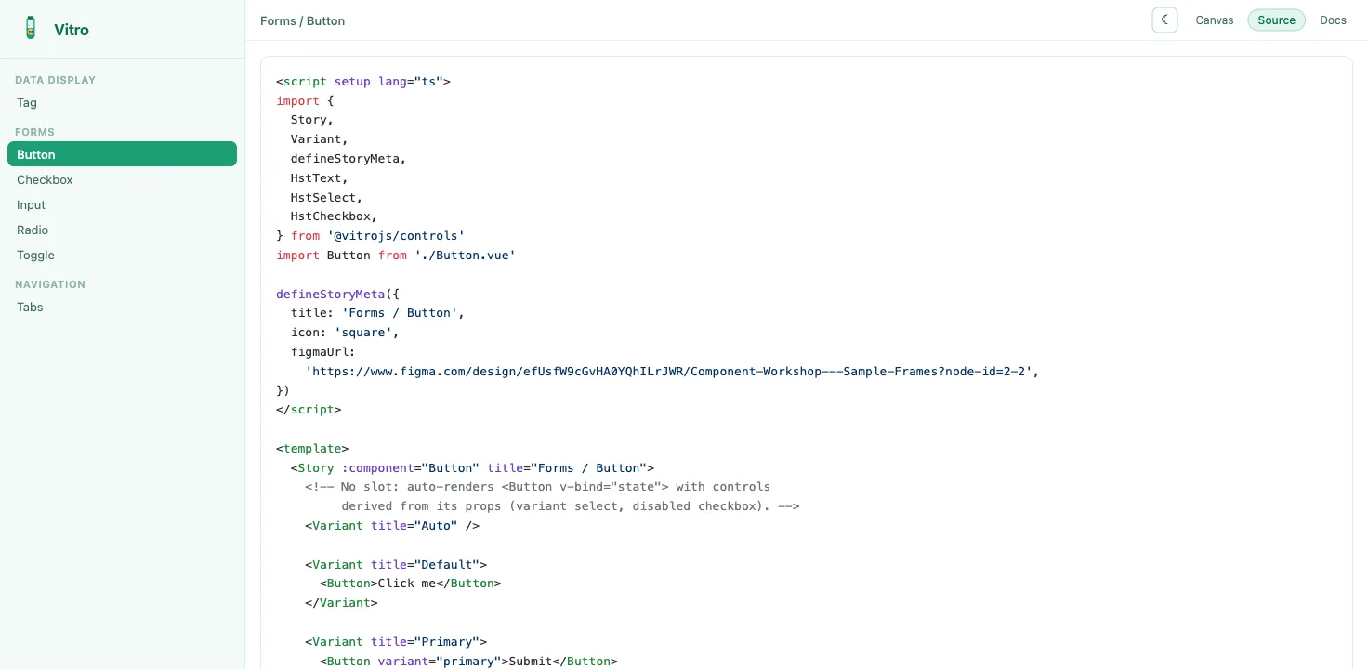Click the figma.com URL string in the code
The image size is (1368, 669).
point(668,371)
